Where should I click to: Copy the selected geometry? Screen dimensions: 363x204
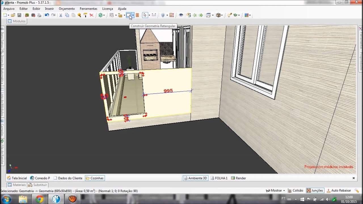(x=67, y=15)
